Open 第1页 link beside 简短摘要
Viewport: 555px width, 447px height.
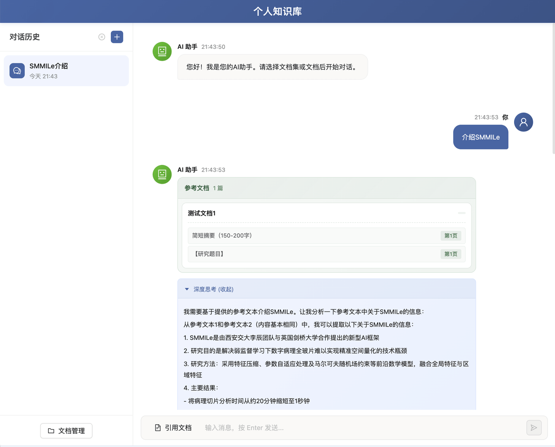click(x=451, y=236)
